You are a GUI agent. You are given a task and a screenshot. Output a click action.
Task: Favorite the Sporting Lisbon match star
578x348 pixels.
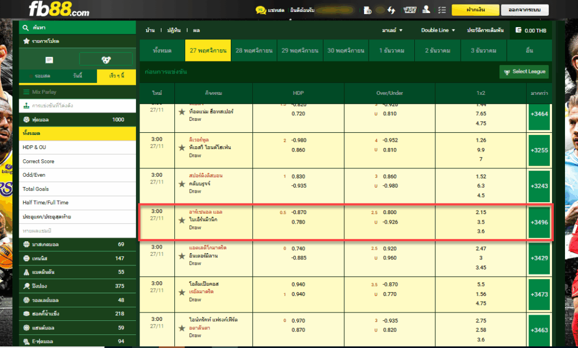pos(182,184)
